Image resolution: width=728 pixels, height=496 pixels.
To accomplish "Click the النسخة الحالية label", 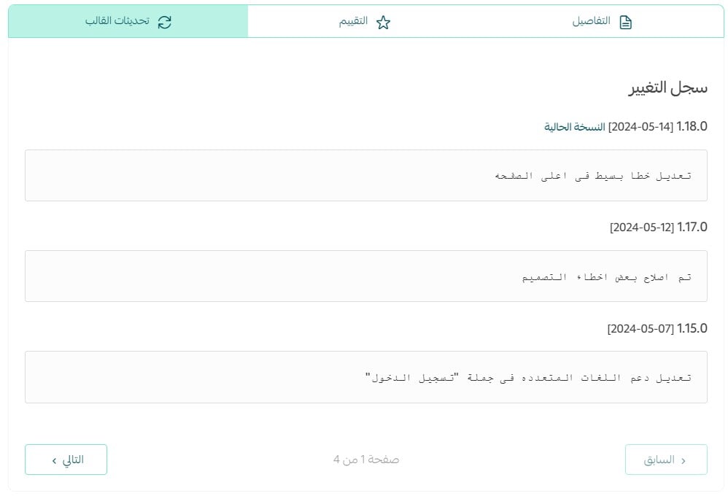I will point(575,126).
